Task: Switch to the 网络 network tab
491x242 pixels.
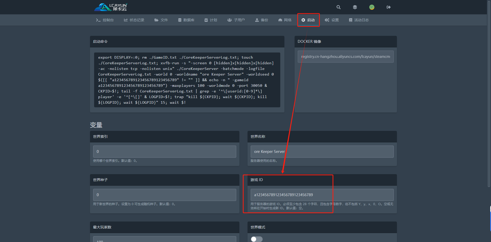Action: click(285, 20)
